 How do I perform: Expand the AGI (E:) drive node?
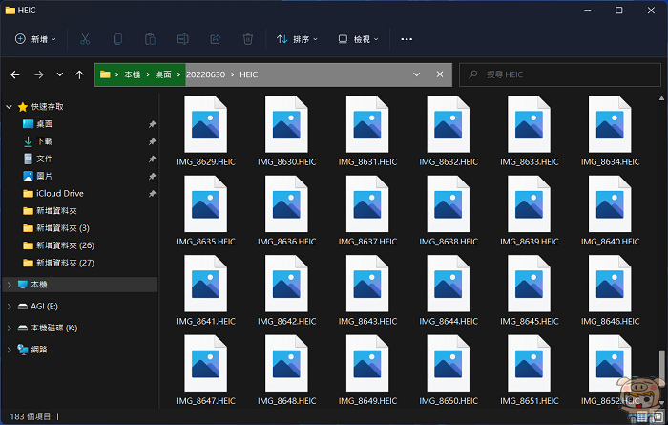click(x=10, y=306)
